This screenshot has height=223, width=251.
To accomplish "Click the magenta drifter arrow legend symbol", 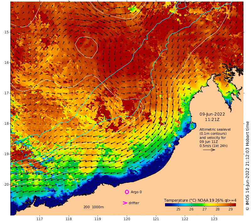I will point(125,203).
